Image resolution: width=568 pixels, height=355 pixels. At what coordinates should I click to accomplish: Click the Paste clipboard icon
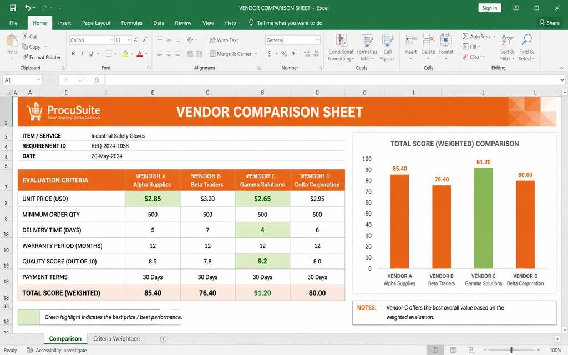(12, 40)
